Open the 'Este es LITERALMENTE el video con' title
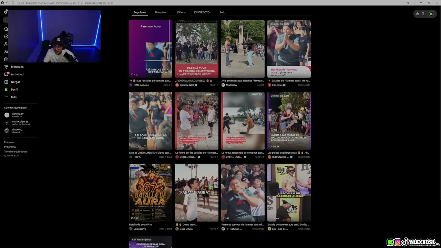441x248 pixels. click(150, 153)
